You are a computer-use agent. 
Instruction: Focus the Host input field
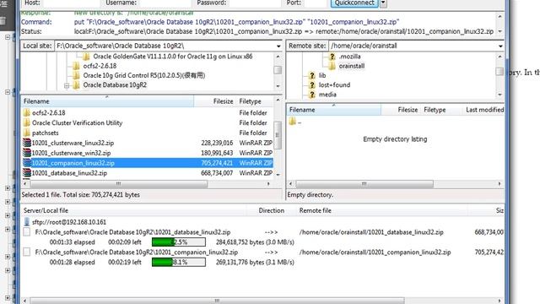[x=72, y=3]
